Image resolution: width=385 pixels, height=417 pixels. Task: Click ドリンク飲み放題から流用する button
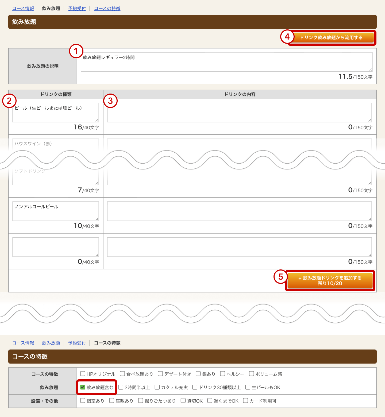[331, 37]
